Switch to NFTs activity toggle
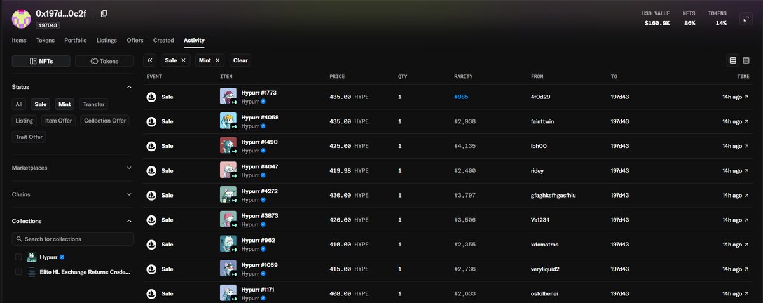Screen dimensions: 763x303 [x=41, y=61]
